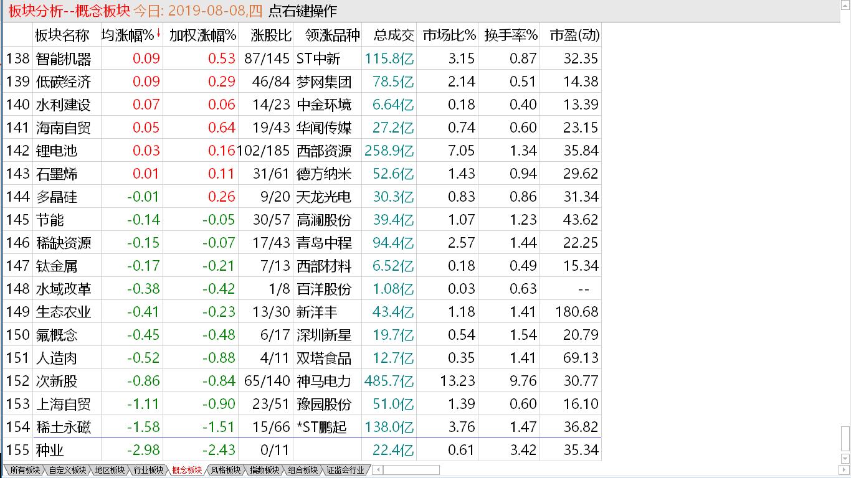This screenshot has width=851, height=478.
Task: Select the 水域改革 sector row
Action: click(x=302, y=289)
